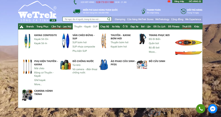Viewport: 221px width, 117px height.
Task: Open the Xe Máy menu
Action: click(x=116, y=26)
